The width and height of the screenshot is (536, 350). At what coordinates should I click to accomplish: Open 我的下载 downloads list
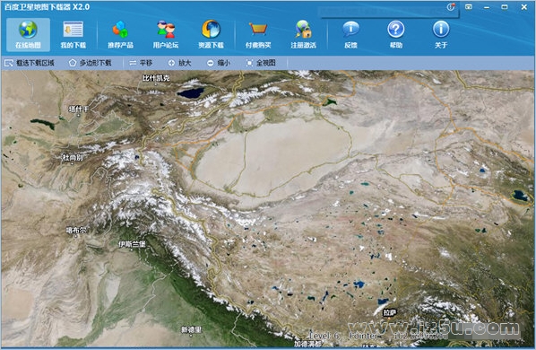73,35
